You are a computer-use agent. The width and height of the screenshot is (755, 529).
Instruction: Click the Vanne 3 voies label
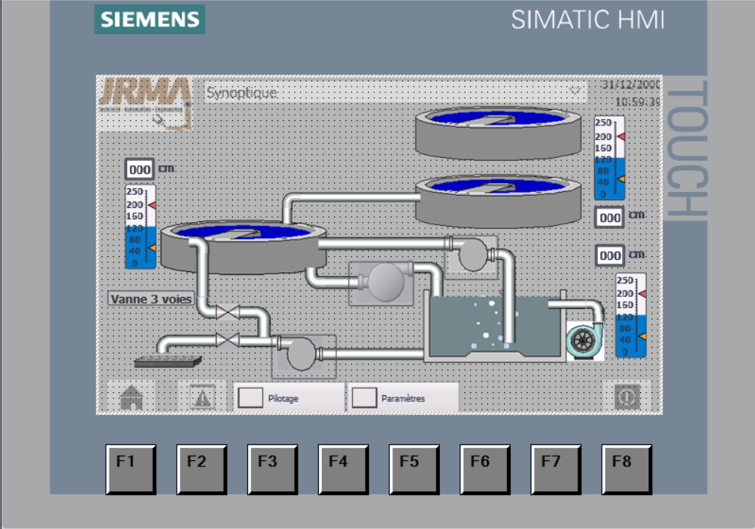[x=151, y=299]
